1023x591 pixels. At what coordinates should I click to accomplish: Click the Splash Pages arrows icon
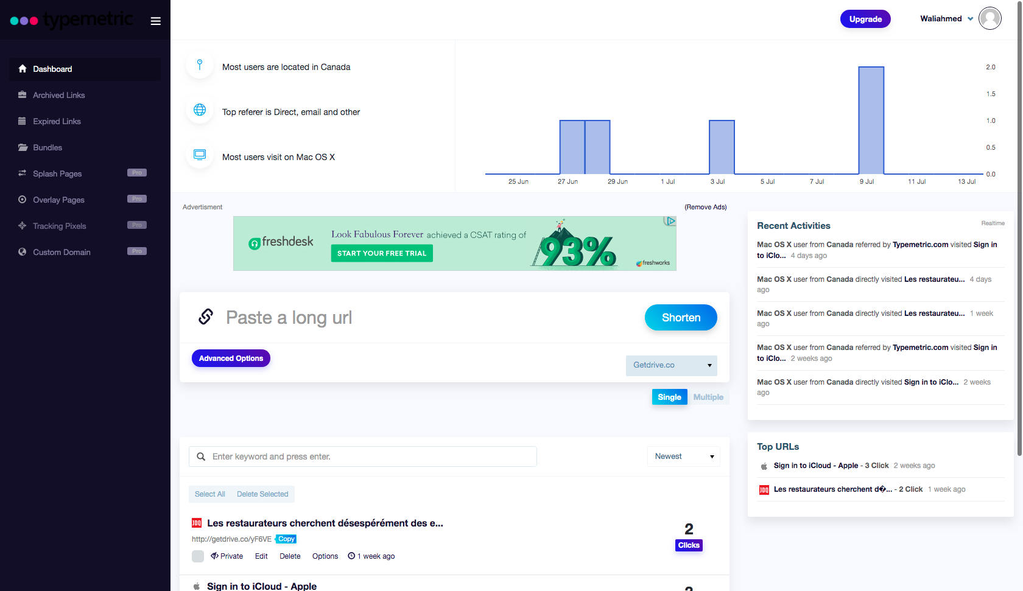(23, 173)
